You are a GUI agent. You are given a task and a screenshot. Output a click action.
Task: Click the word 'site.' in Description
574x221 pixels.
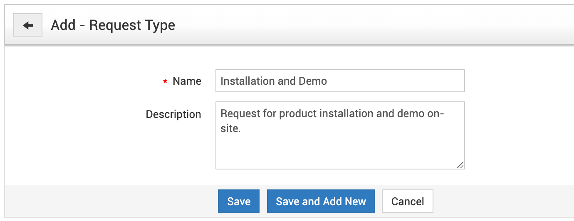pyautogui.click(x=230, y=129)
